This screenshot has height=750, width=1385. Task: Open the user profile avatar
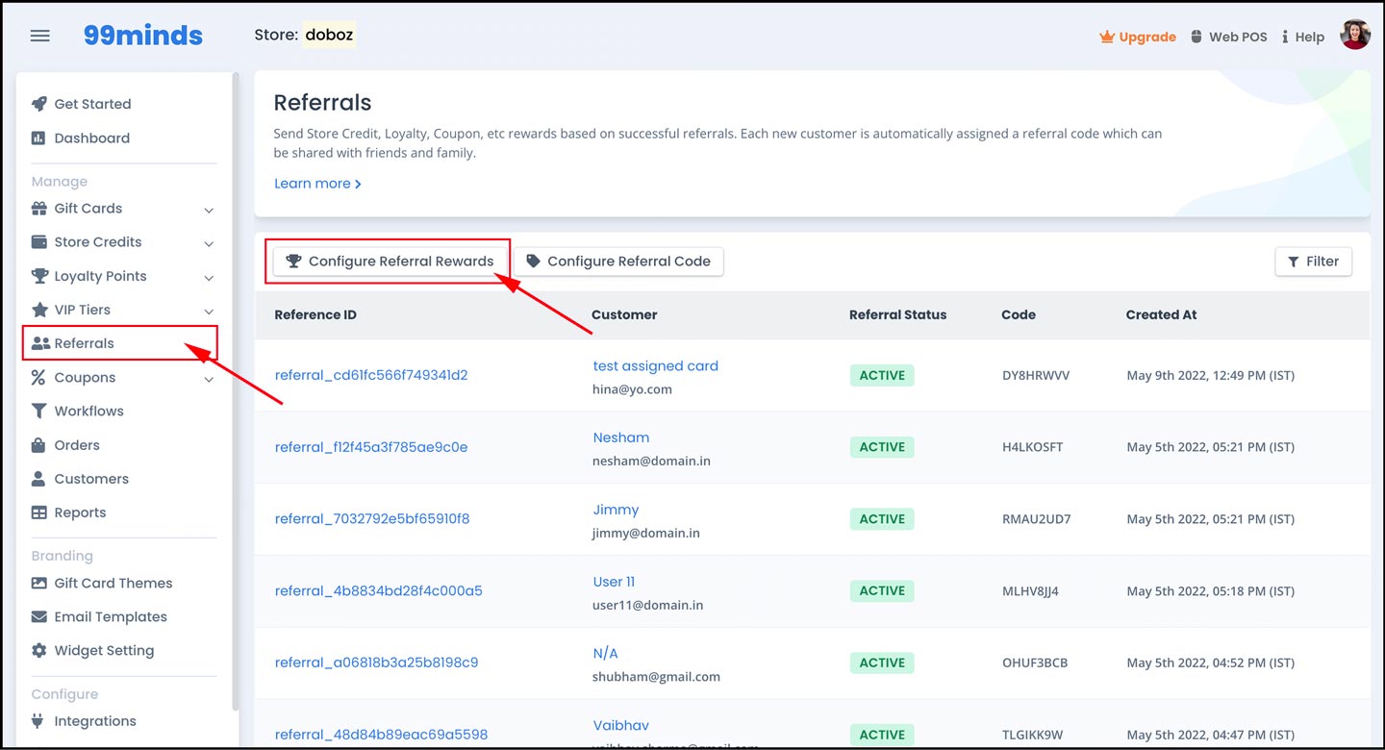pyautogui.click(x=1354, y=35)
